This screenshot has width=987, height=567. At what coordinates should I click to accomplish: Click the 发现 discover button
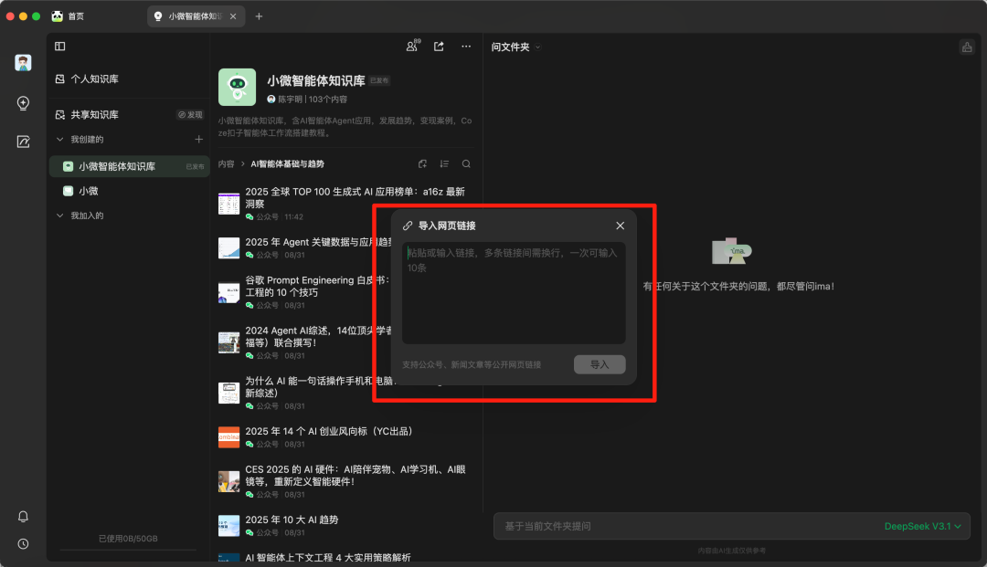pyautogui.click(x=190, y=114)
